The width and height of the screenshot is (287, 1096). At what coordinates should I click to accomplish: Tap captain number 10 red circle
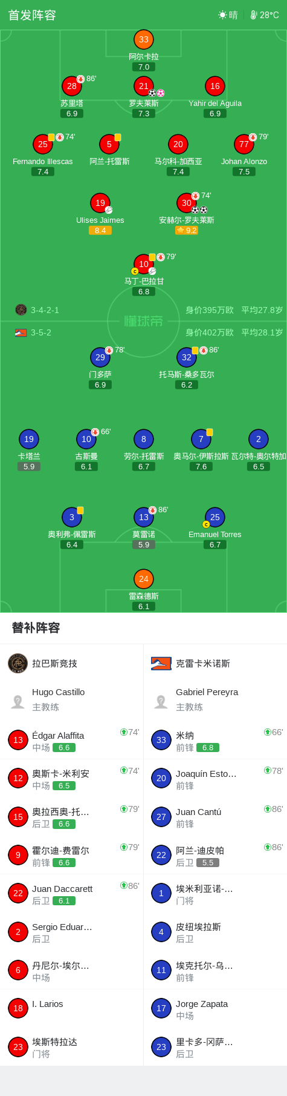point(144,264)
